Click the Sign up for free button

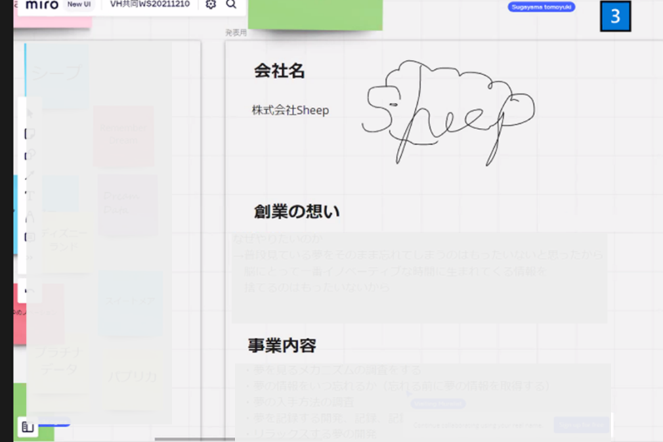[580, 425]
